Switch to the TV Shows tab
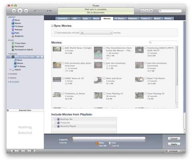Viewport: 192px width, 162px height. [119, 19]
